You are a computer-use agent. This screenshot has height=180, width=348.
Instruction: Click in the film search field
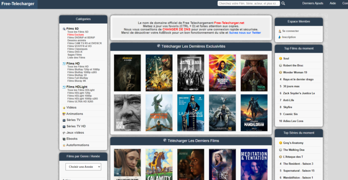(x=249, y=3)
